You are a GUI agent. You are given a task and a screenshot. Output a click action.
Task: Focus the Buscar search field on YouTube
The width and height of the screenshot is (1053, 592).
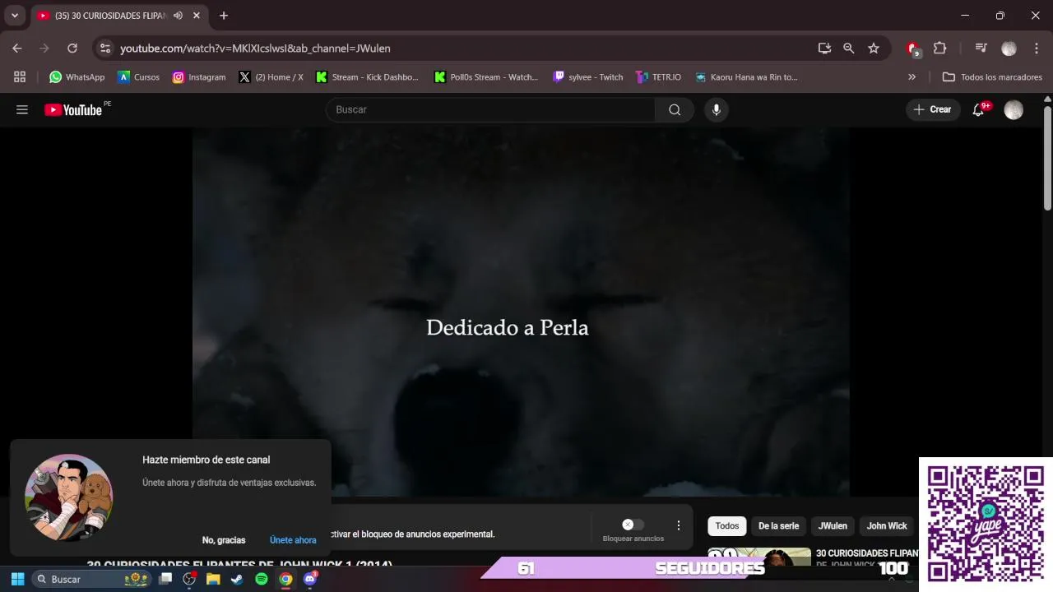[490, 109]
